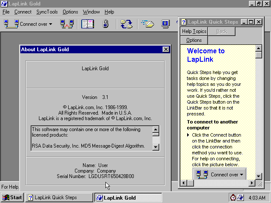Open the Options menu in menu bar
Viewport: 271px width, 203px height.
coord(70,12)
